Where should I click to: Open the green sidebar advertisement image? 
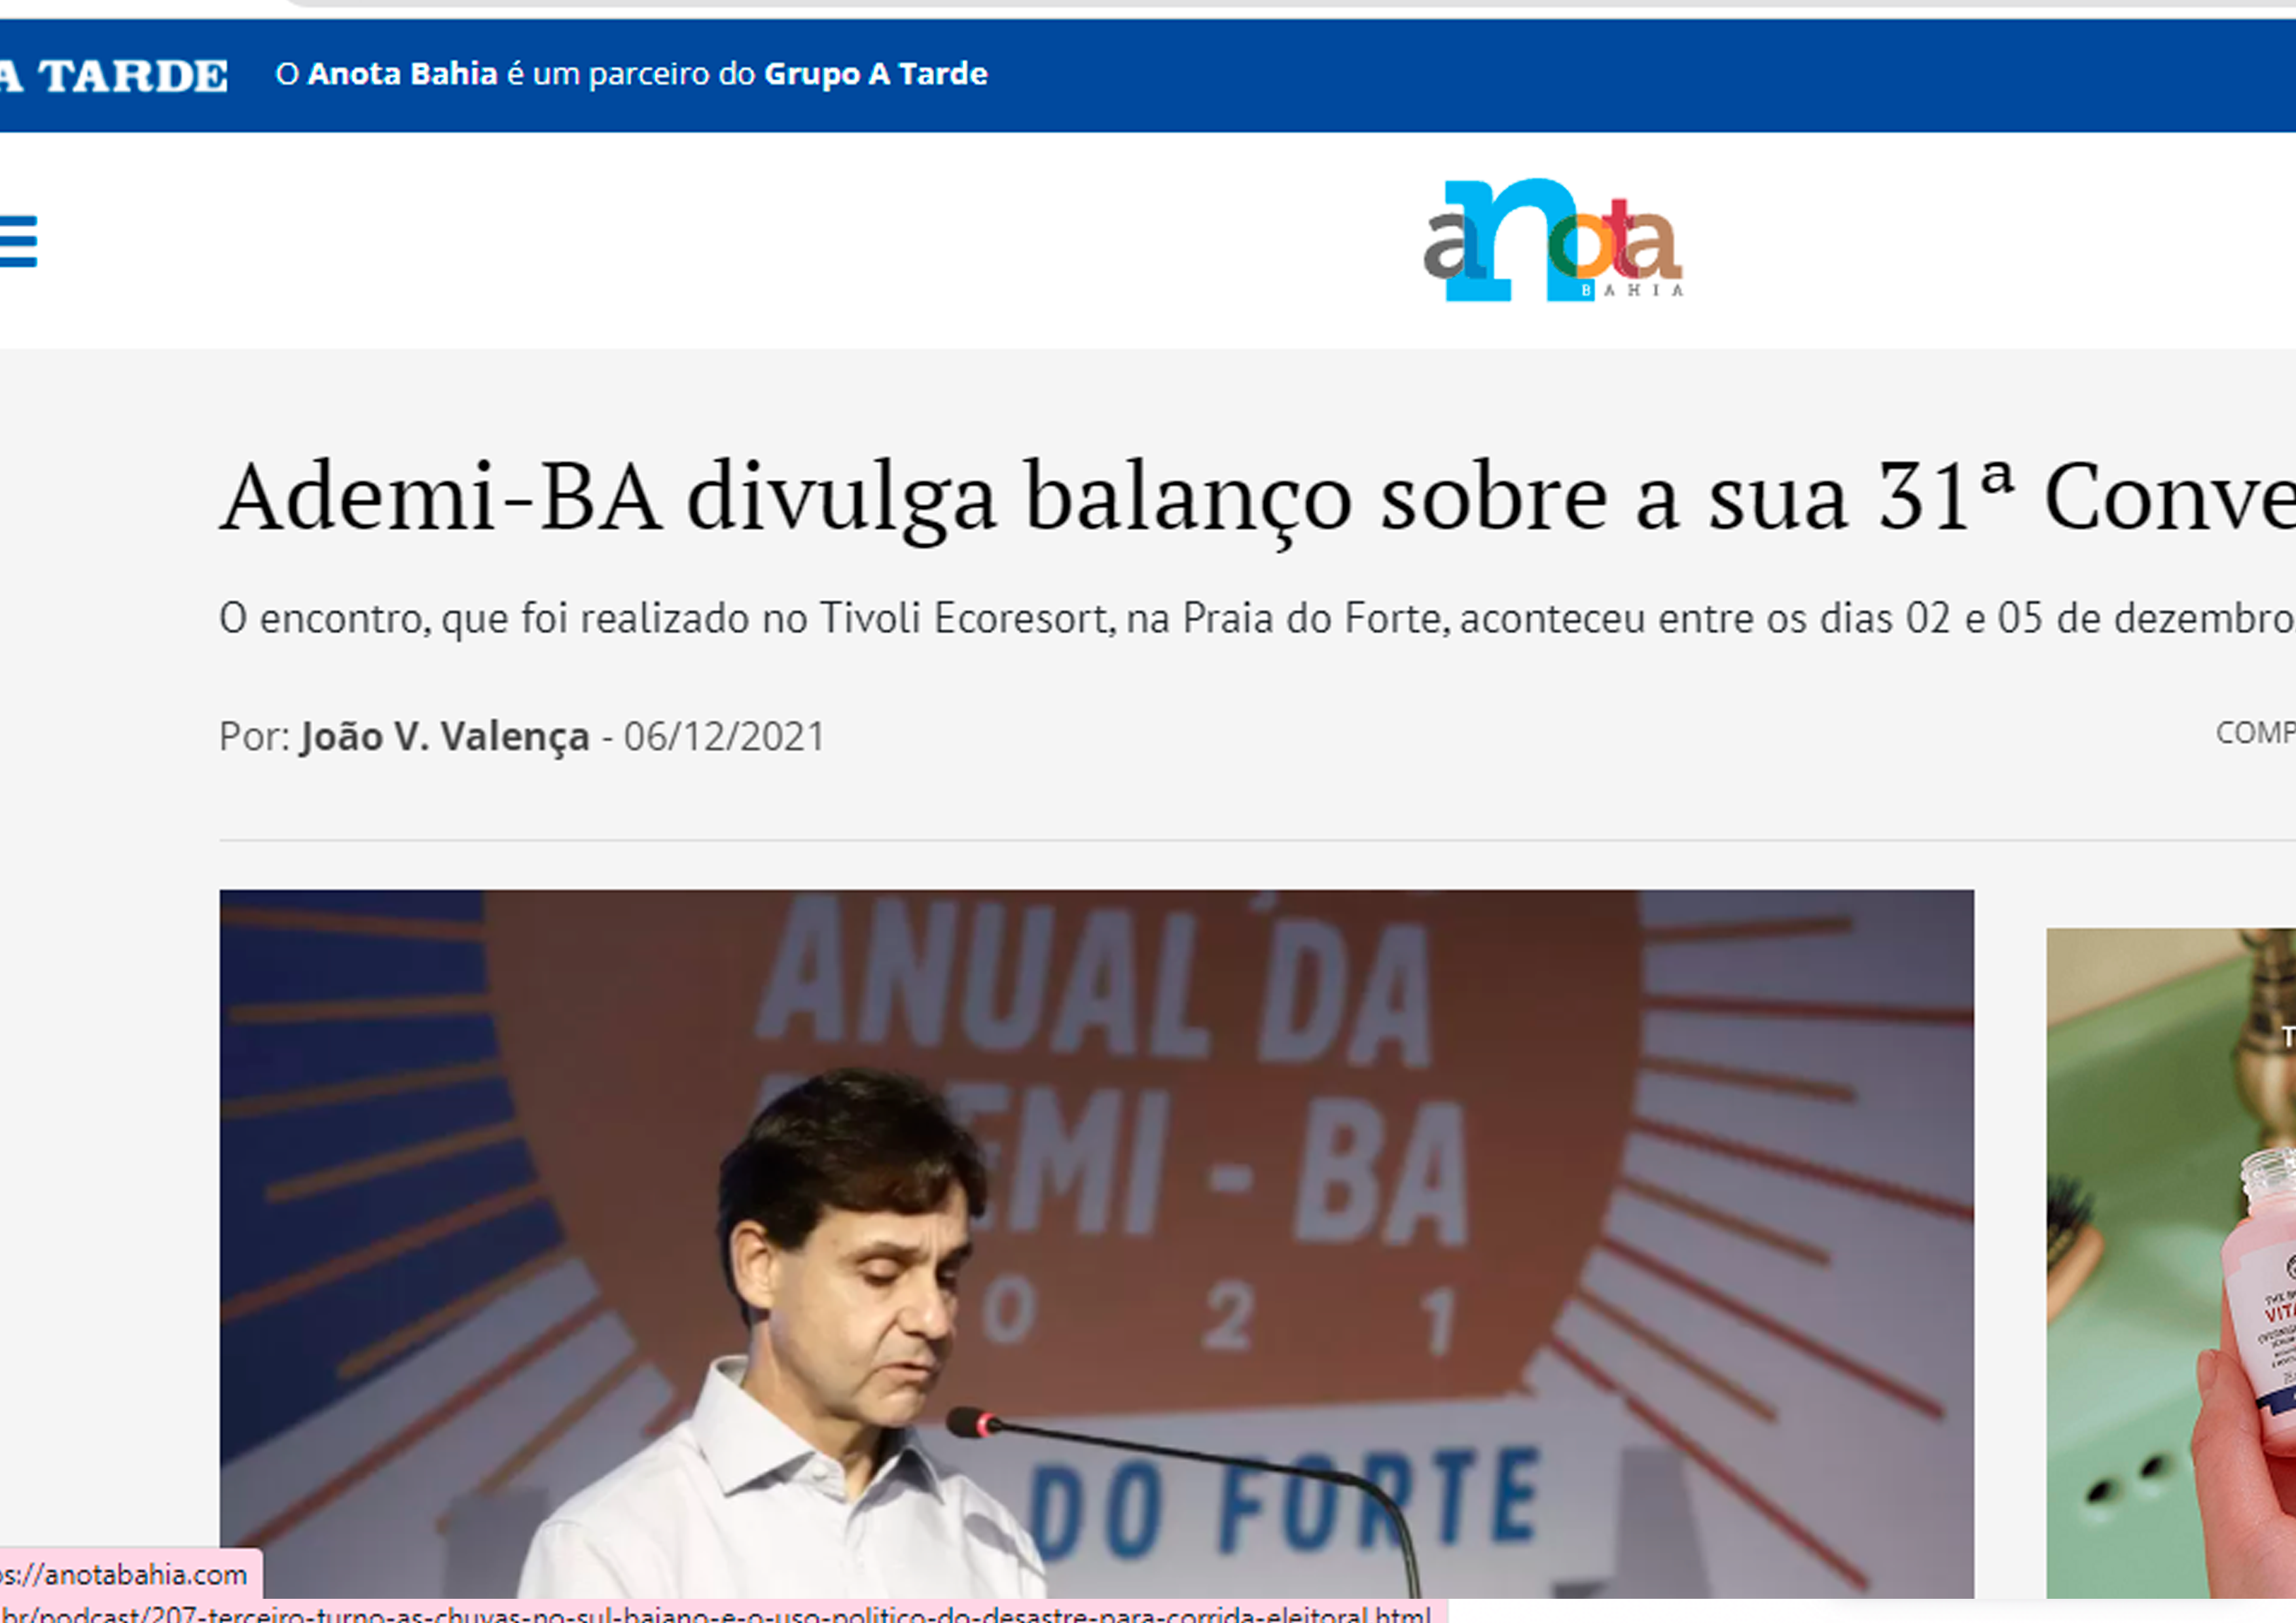coord(2171,1262)
